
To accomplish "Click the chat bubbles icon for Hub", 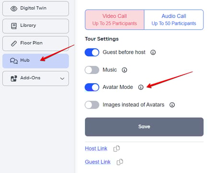I will [14, 61].
